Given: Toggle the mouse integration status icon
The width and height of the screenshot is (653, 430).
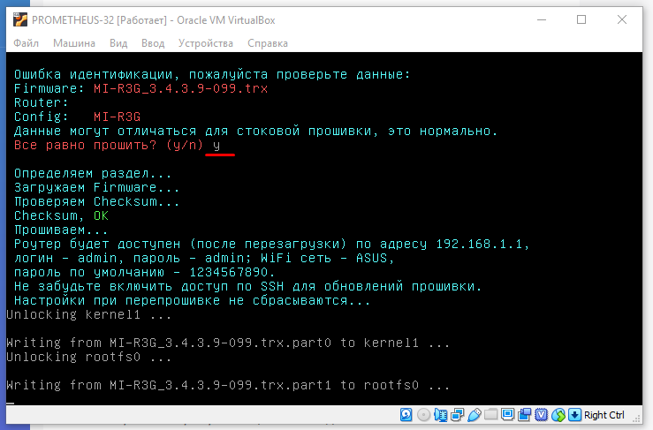Looking at the screenshot, I should [x=558, y=415].
